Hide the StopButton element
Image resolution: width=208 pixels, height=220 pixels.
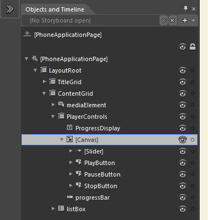click(183, 186)
